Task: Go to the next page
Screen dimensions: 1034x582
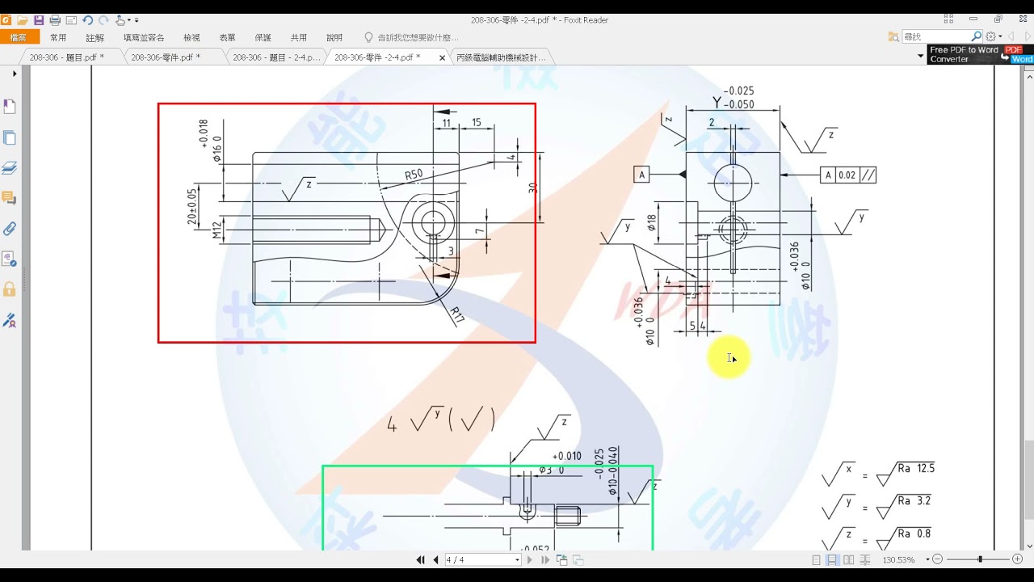Action: coord(530,559)
